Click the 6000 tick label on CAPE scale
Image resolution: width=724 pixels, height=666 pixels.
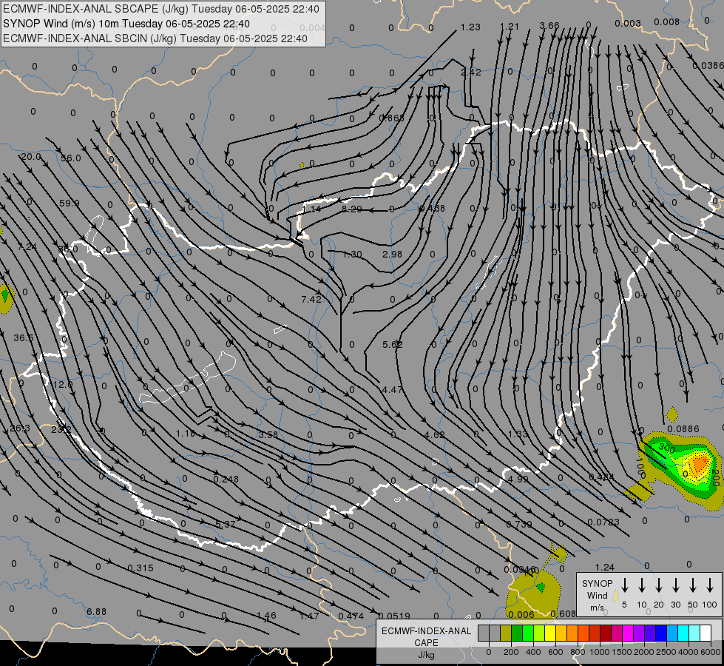(711, 652)
